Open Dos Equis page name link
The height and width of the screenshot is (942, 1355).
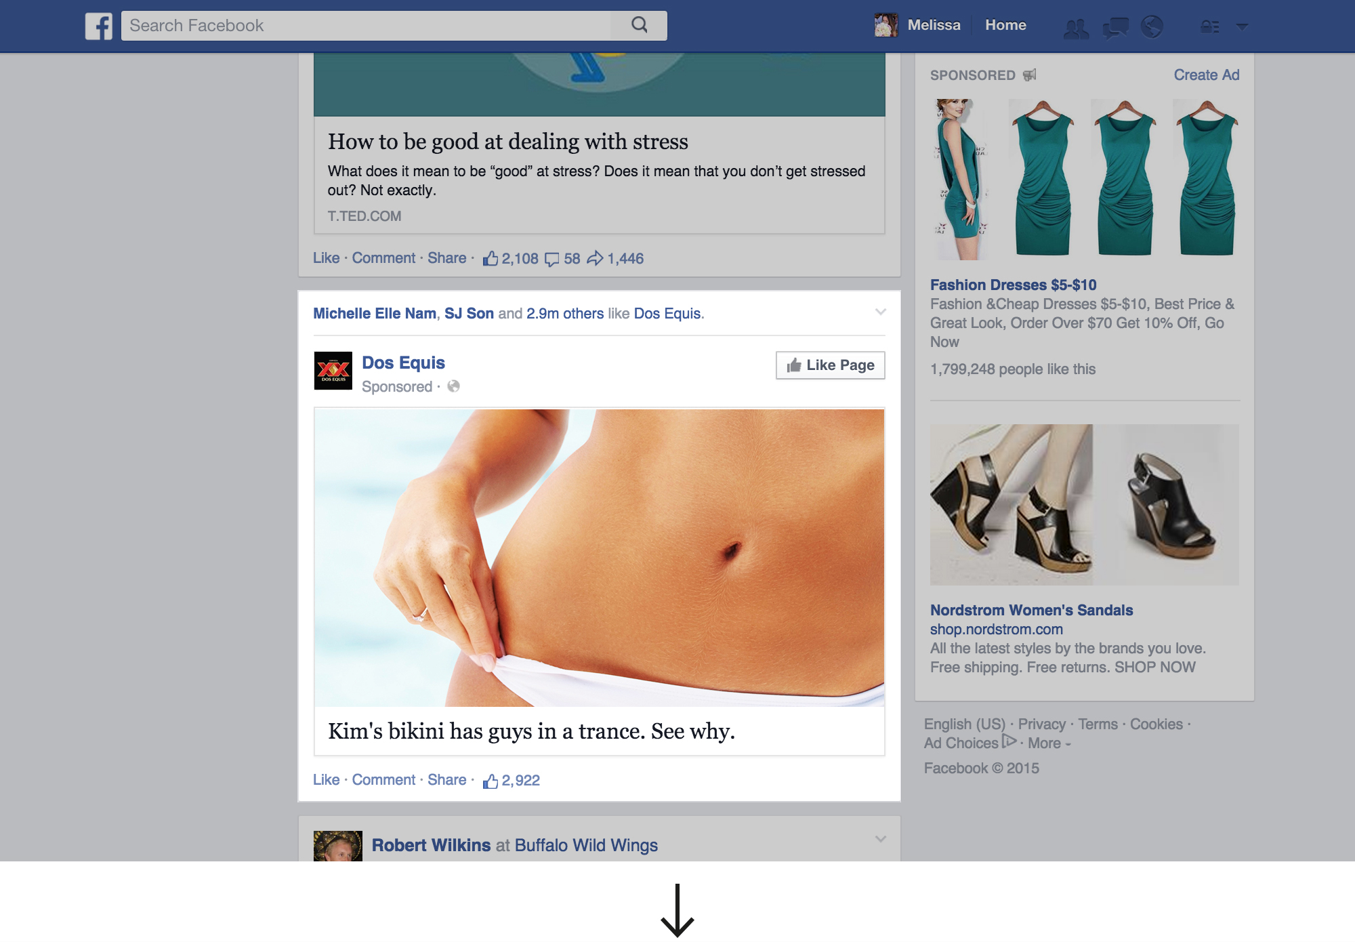click(403, 363)
